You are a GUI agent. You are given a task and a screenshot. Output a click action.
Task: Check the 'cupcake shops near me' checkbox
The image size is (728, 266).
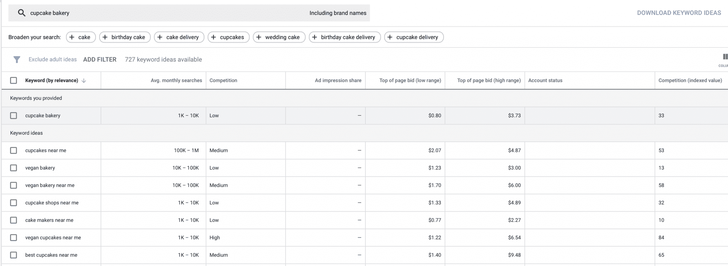pyautogui.click(x=14, y=203)
